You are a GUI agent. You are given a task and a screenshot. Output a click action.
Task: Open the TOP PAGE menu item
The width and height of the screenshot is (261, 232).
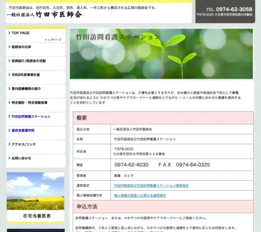point(36,36)
